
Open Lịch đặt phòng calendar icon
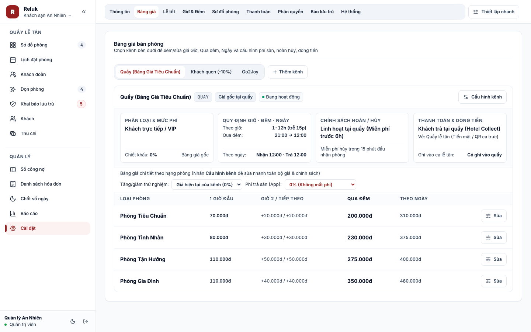pyautogui.click(x=13, y=60)
